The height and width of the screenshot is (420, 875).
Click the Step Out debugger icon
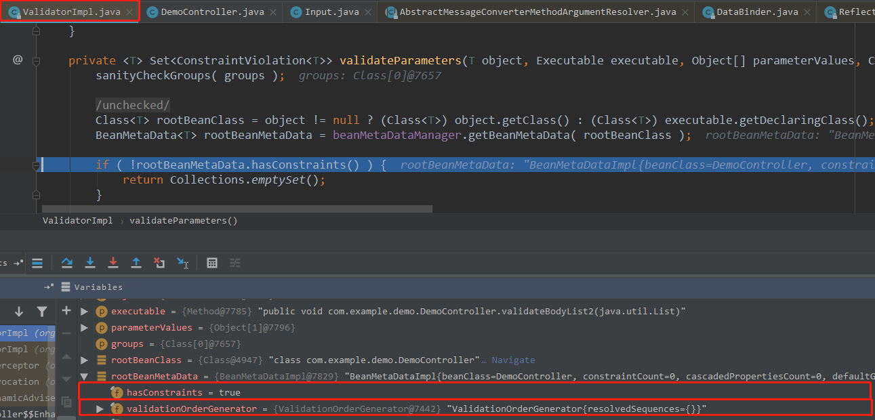pos(136,263)
